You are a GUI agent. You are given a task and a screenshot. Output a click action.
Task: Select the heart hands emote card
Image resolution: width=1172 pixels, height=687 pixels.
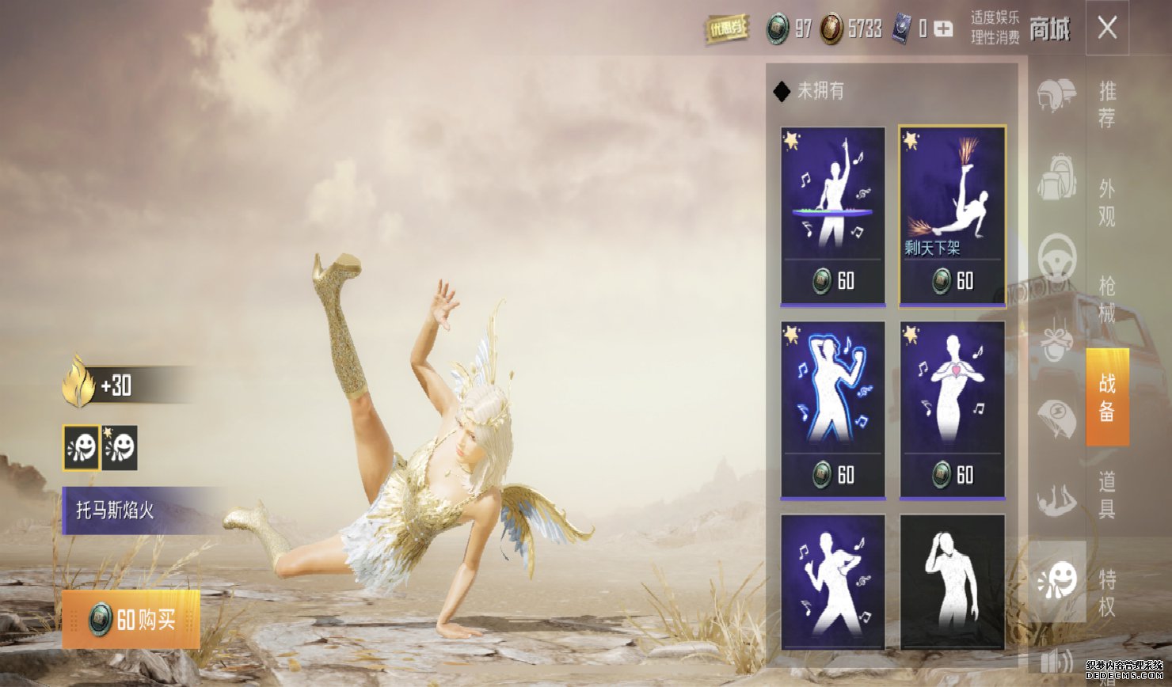point(953,410)
